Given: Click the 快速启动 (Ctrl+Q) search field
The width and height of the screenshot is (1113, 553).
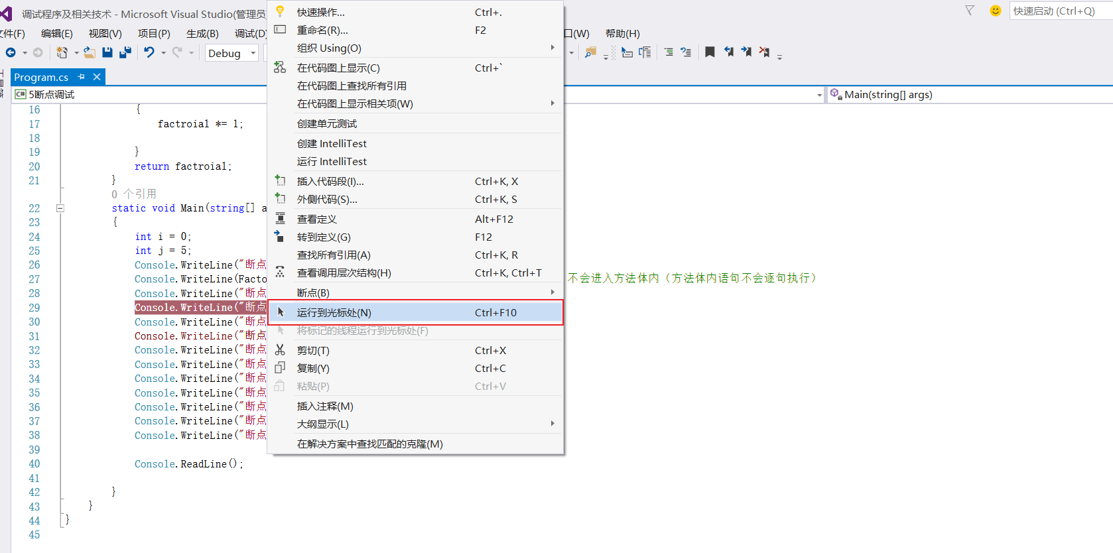Looking at the screenshot, I should point(1060,11).
